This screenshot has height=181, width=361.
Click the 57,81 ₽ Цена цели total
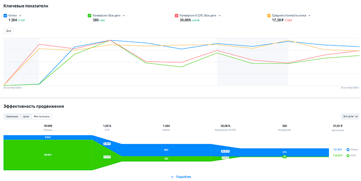click(338, 126)
